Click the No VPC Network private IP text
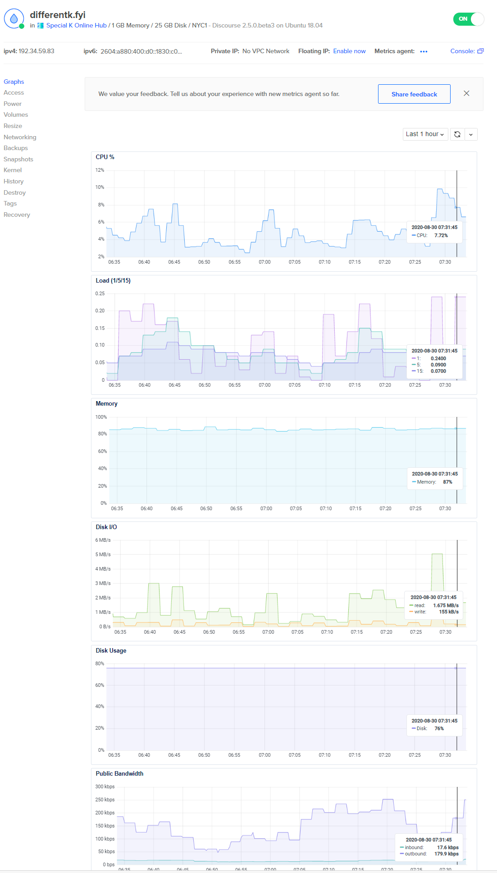497x873 pixels. pos(266,51)
